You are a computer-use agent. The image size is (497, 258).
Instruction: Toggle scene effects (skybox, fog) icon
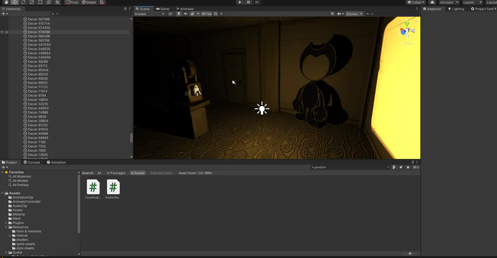click(x=192, y=14)
